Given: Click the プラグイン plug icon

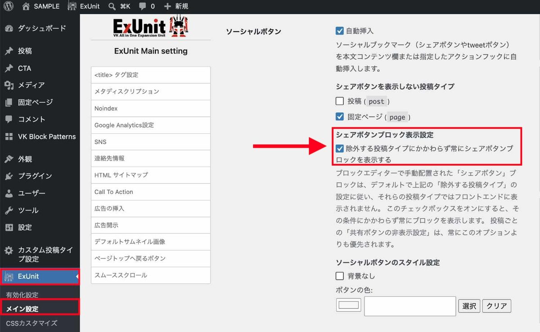Looking at the screenshot, I should (9, 176).
